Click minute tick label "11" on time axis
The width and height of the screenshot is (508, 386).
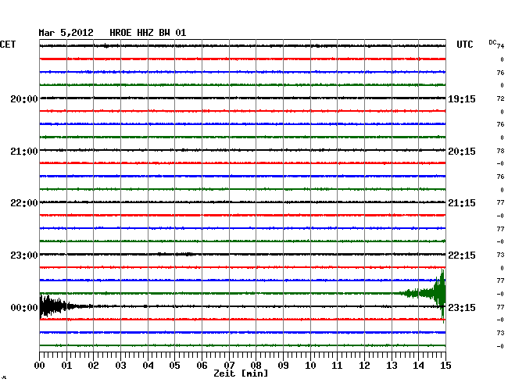pyautogui.click(x=337, y=365)
